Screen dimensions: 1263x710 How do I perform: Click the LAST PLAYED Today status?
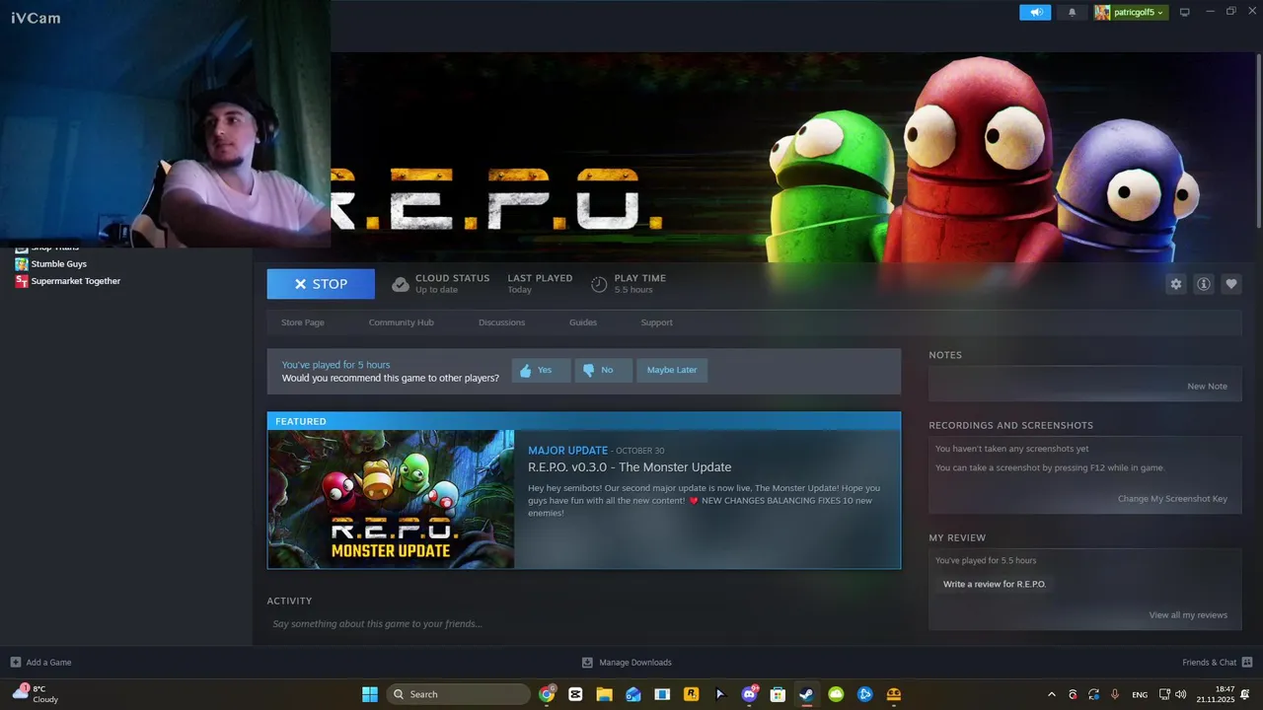pos(540,284)
